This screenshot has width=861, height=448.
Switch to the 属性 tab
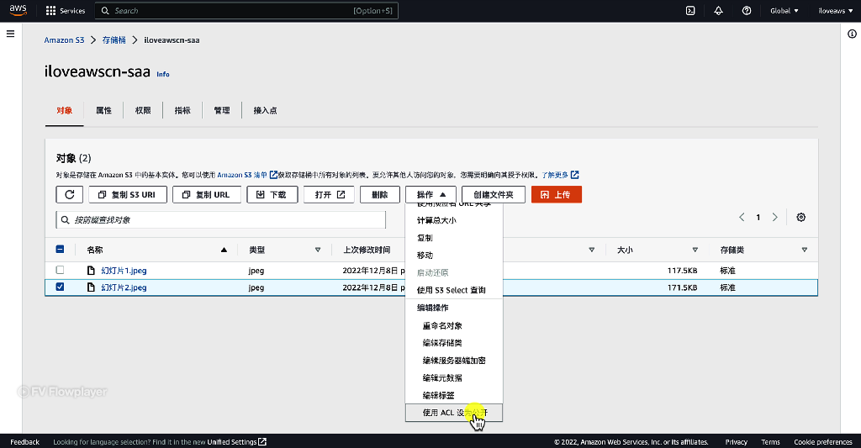103,110
